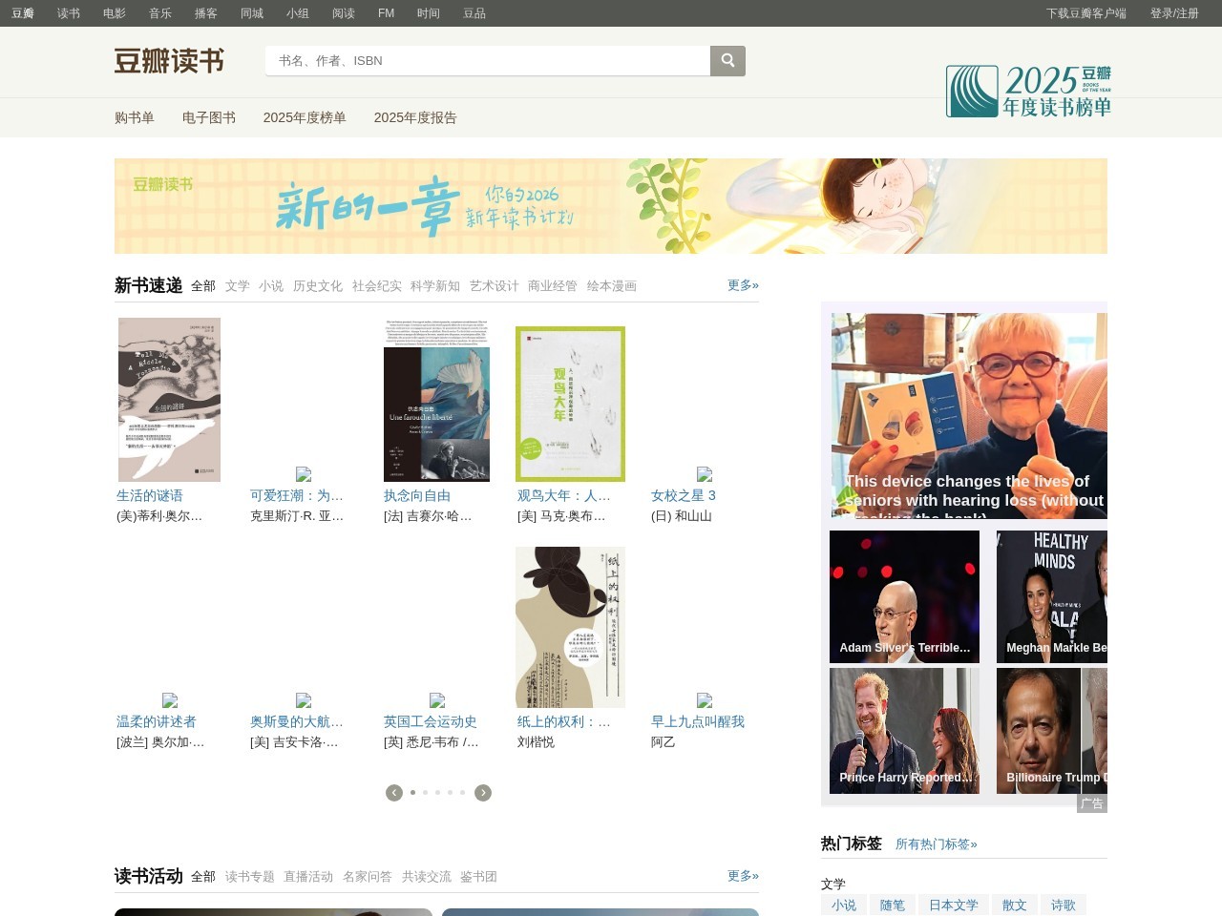Go to next new books carousel page
This screenshot has height=916, width=1222.
tap(483, 793)
